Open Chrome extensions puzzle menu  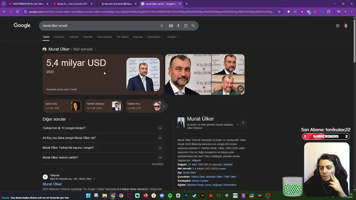[328, 12]
